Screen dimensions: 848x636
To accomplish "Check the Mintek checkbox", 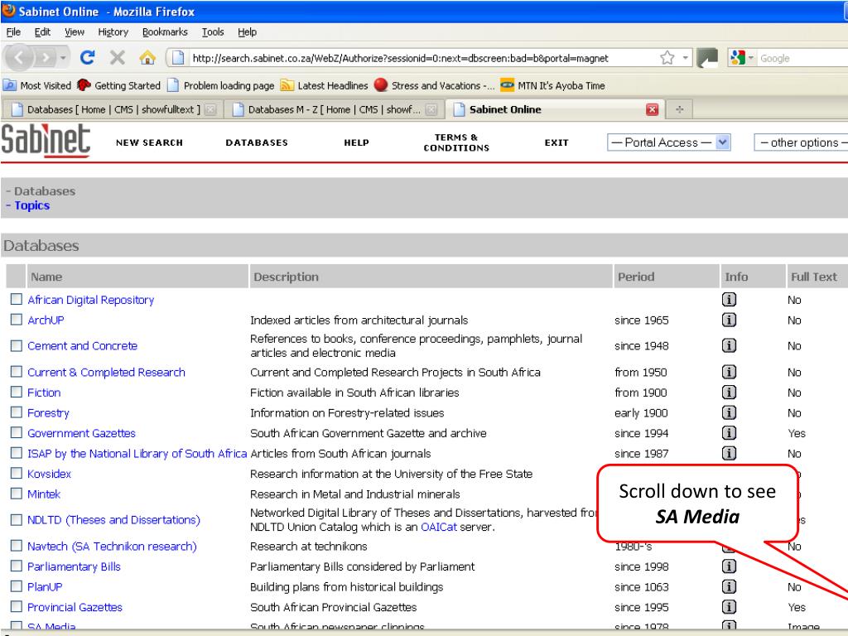I will point(17,494).
